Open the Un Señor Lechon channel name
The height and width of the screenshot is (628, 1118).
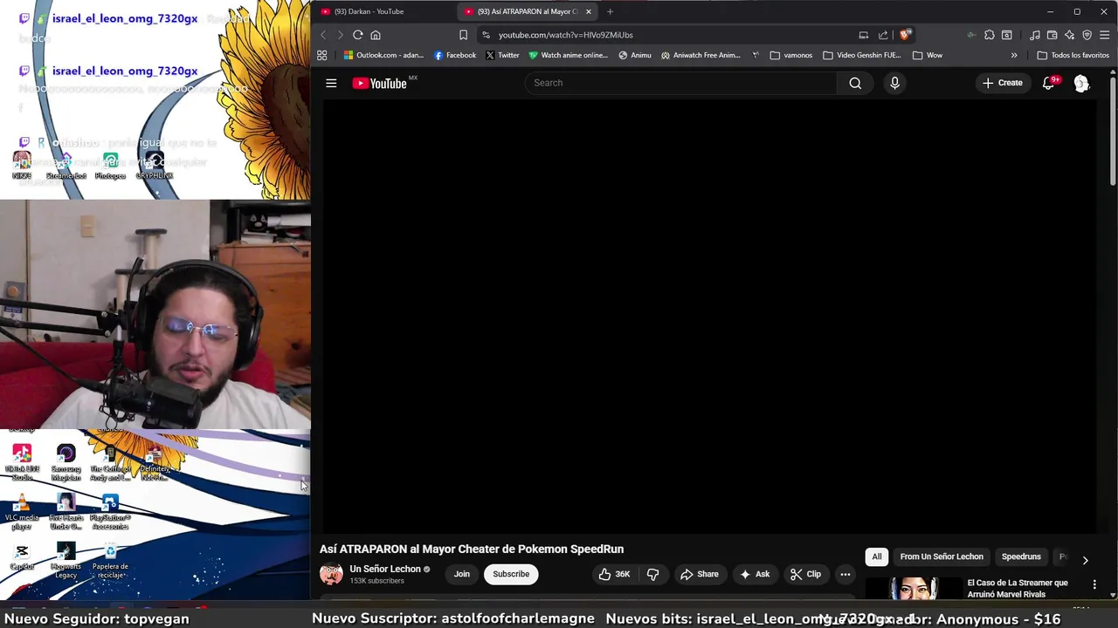(x=385, y=569)
